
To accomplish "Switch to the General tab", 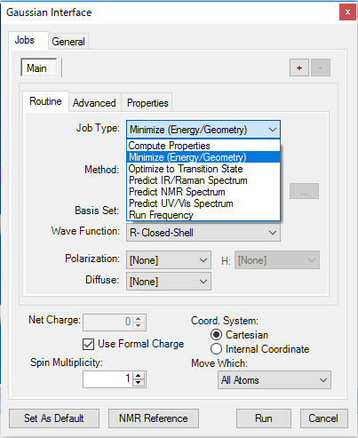I will pyautogui.click(x=68, y=42).
